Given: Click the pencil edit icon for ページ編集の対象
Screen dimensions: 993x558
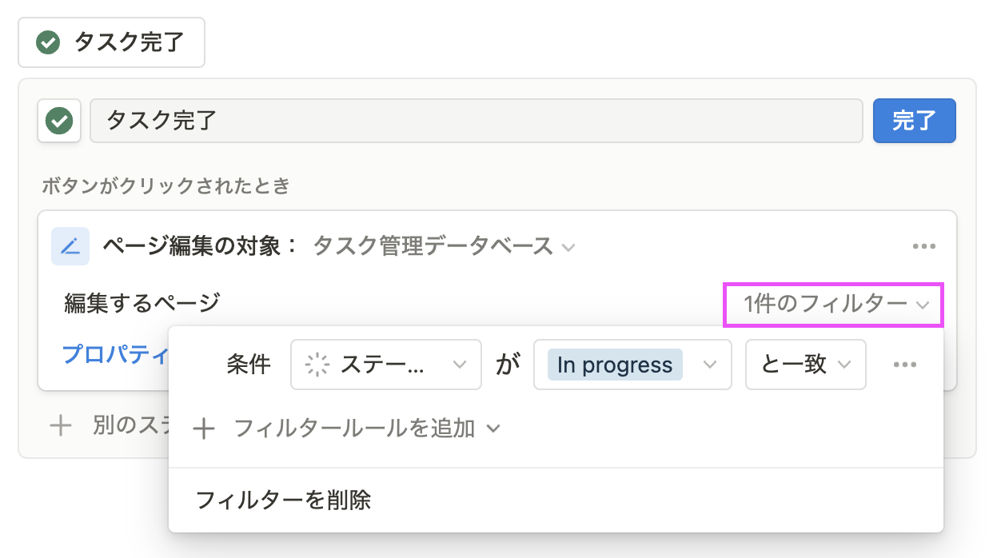Looking at the screenshot, I should tap(70, 246).
